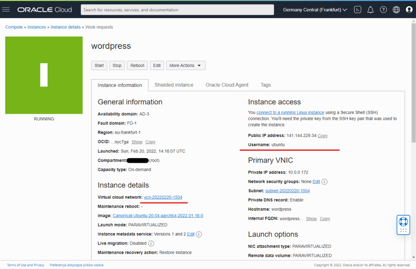Click the search resources input field
Viewport: 416px width, 269px height.
click(x=177, y=10)
